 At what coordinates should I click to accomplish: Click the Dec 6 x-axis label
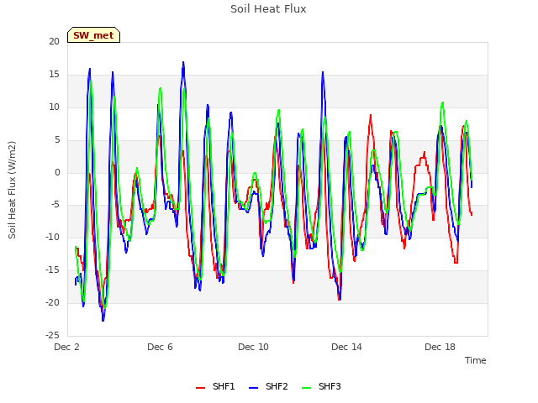pos(160,347)
